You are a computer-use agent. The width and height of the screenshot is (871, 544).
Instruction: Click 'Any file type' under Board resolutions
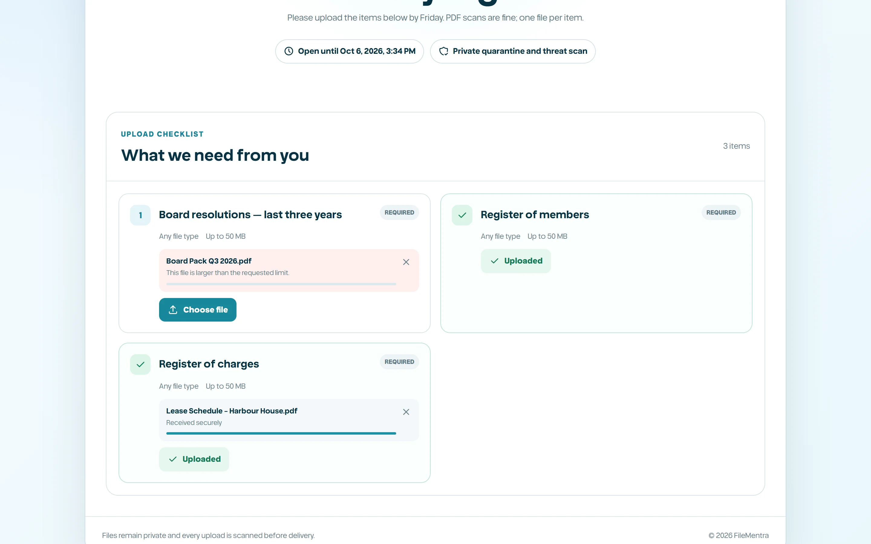179,236
